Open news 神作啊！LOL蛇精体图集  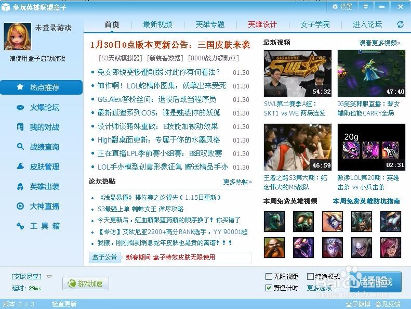click(x=162, y=86)
